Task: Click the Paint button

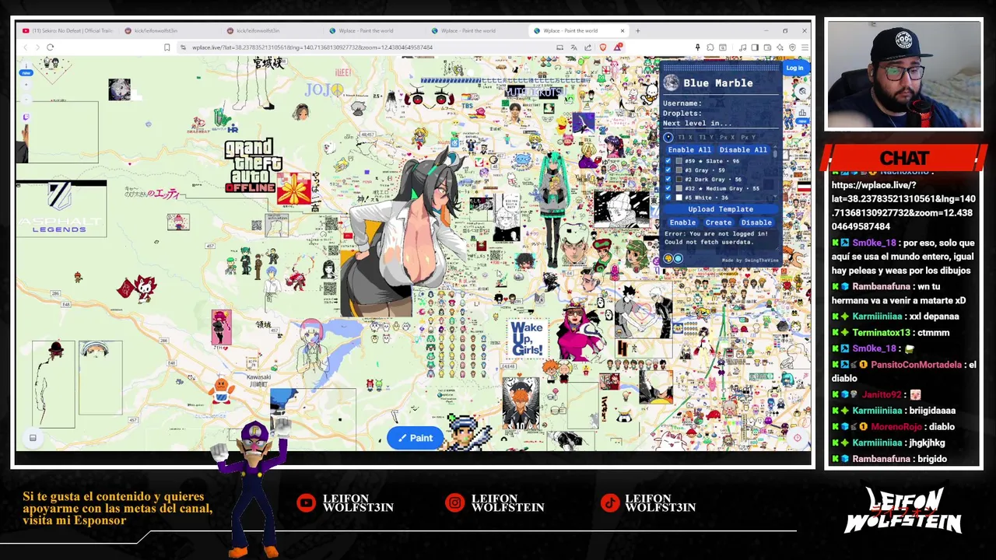Action: click(416, 438)
